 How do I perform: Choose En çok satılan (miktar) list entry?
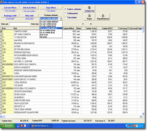tap(51, 22)
